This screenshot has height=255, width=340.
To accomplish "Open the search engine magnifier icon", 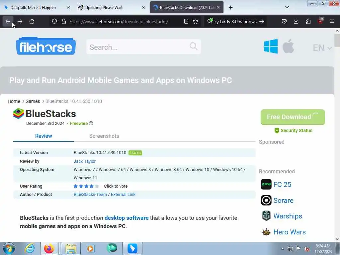I will (x=210, y=21).
